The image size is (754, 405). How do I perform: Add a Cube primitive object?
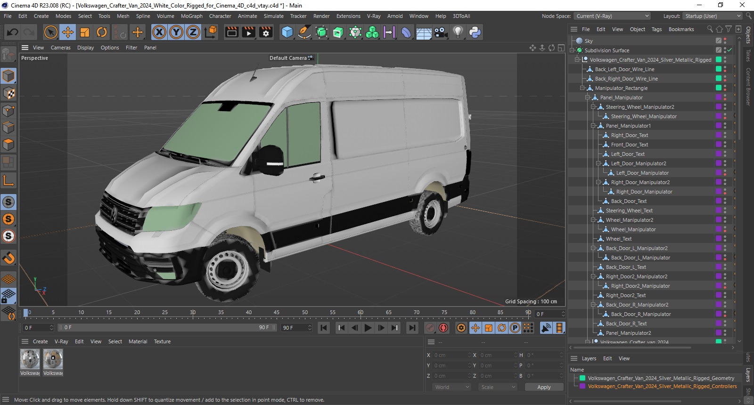coord(287,32)
